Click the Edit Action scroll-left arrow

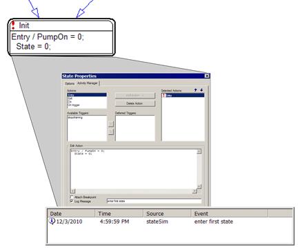coord(72,191)
